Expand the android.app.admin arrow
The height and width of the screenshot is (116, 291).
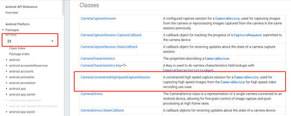tap(7, 94)
